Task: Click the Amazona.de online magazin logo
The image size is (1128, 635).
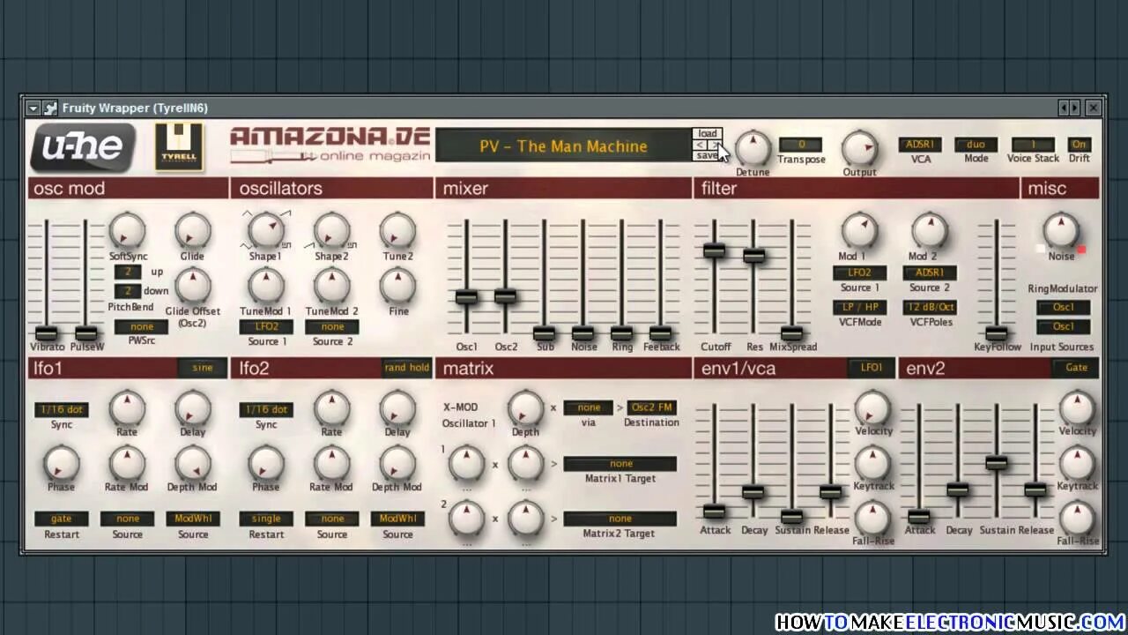Action: coord(330,145)
